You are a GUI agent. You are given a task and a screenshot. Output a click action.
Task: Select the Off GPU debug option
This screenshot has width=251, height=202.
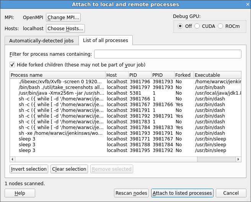[180, 26]
